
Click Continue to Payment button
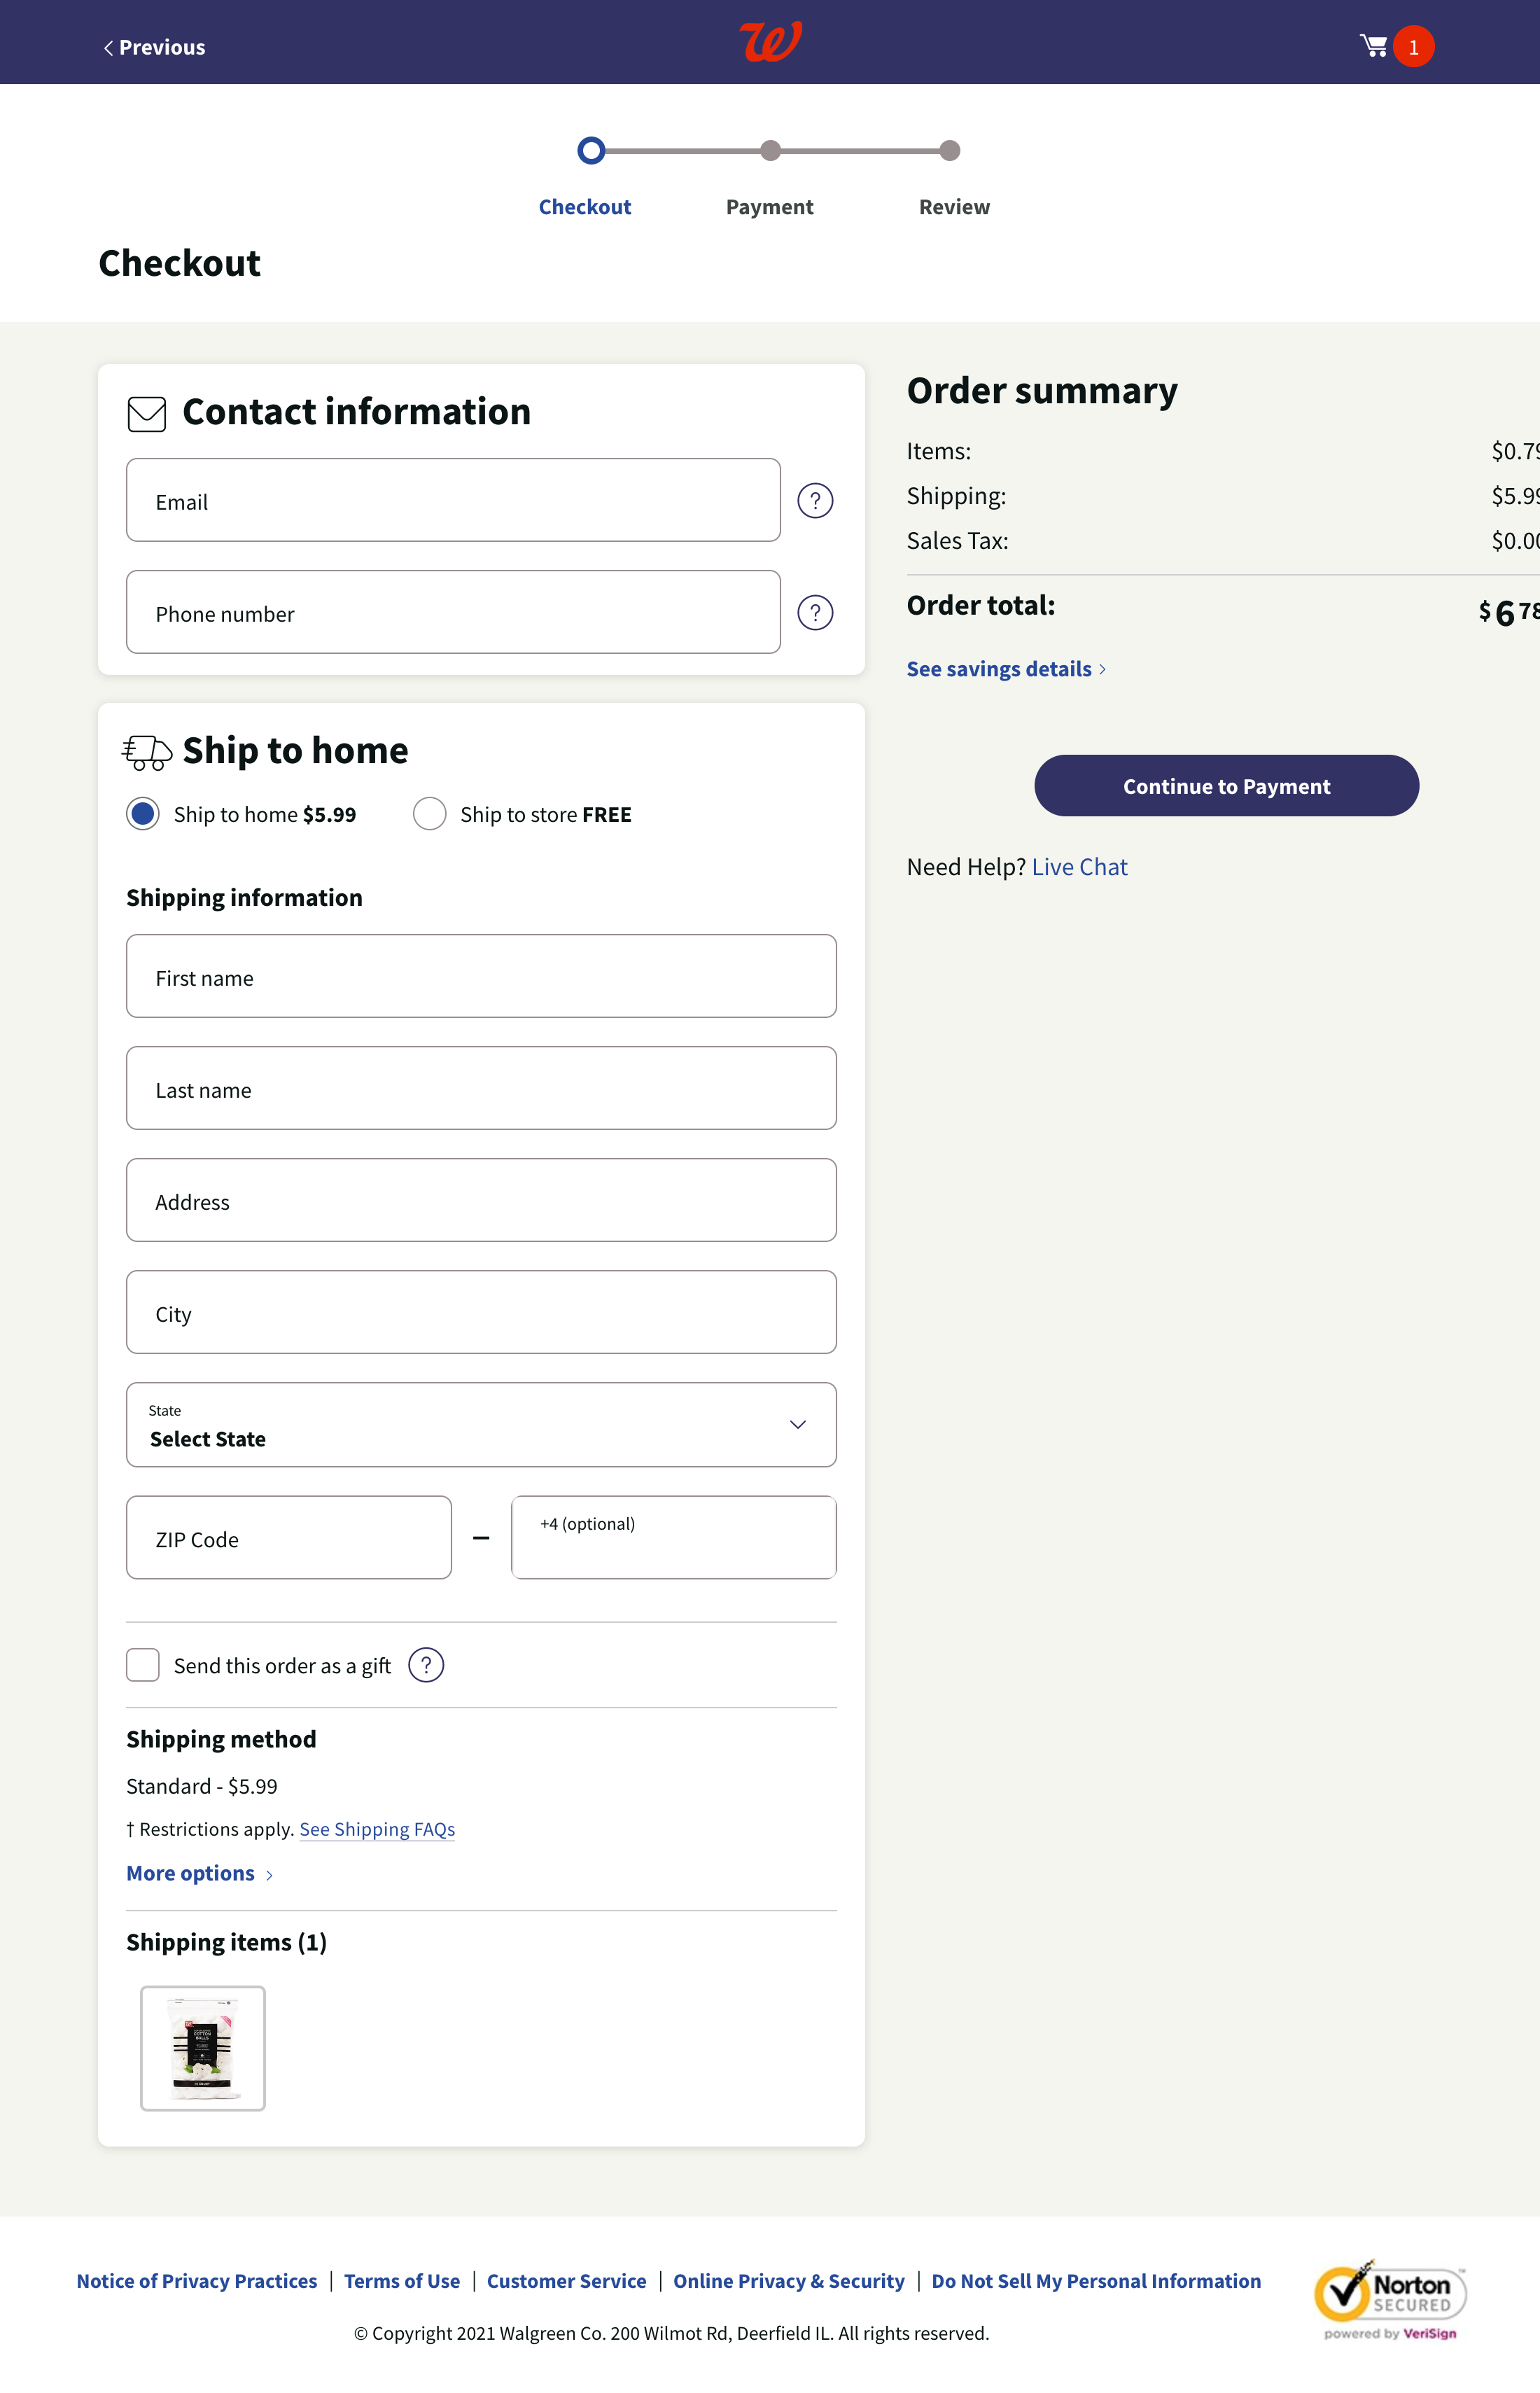point(1226,786)
